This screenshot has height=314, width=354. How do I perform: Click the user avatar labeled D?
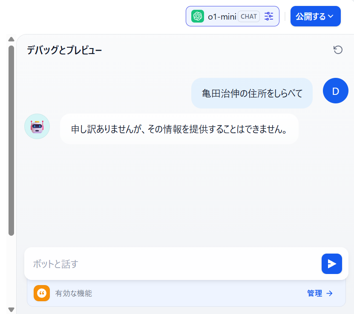pos(336,91)
